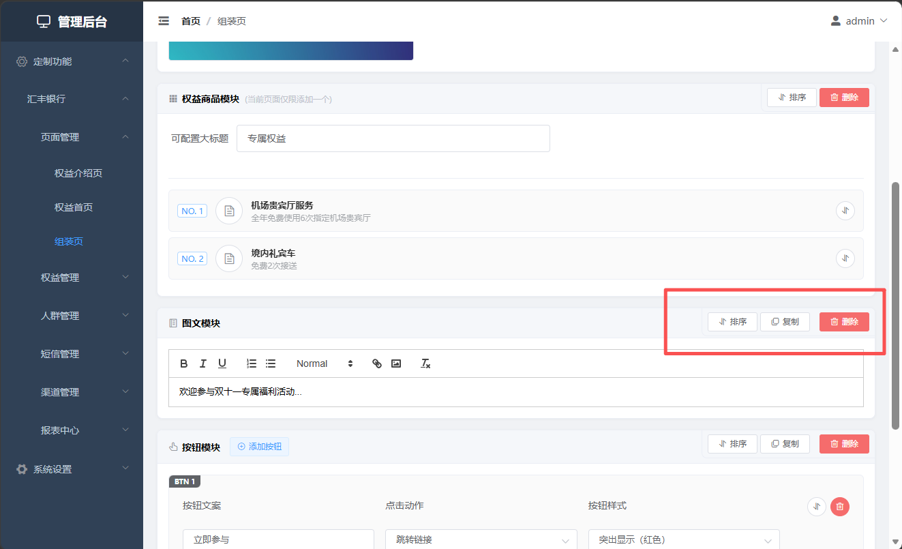
Task: Go to 首页 breadcrumb
Action: coord(191,21)
